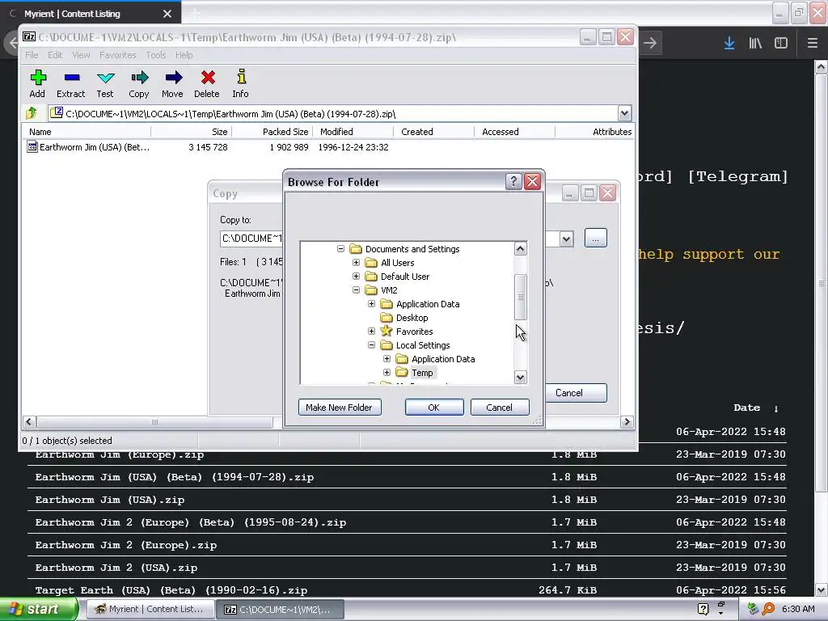Click the magnifier icon in the system tray
Screen dimensions: 828x621
(768, 609)
